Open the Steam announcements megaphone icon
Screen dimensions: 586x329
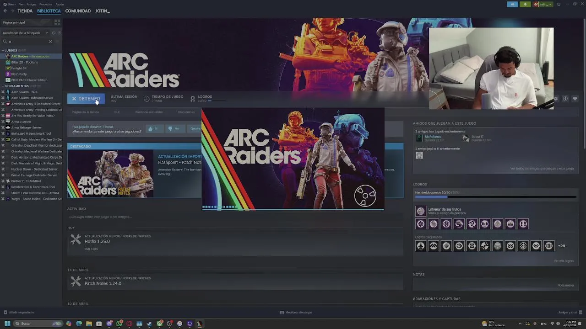[512, 4]
